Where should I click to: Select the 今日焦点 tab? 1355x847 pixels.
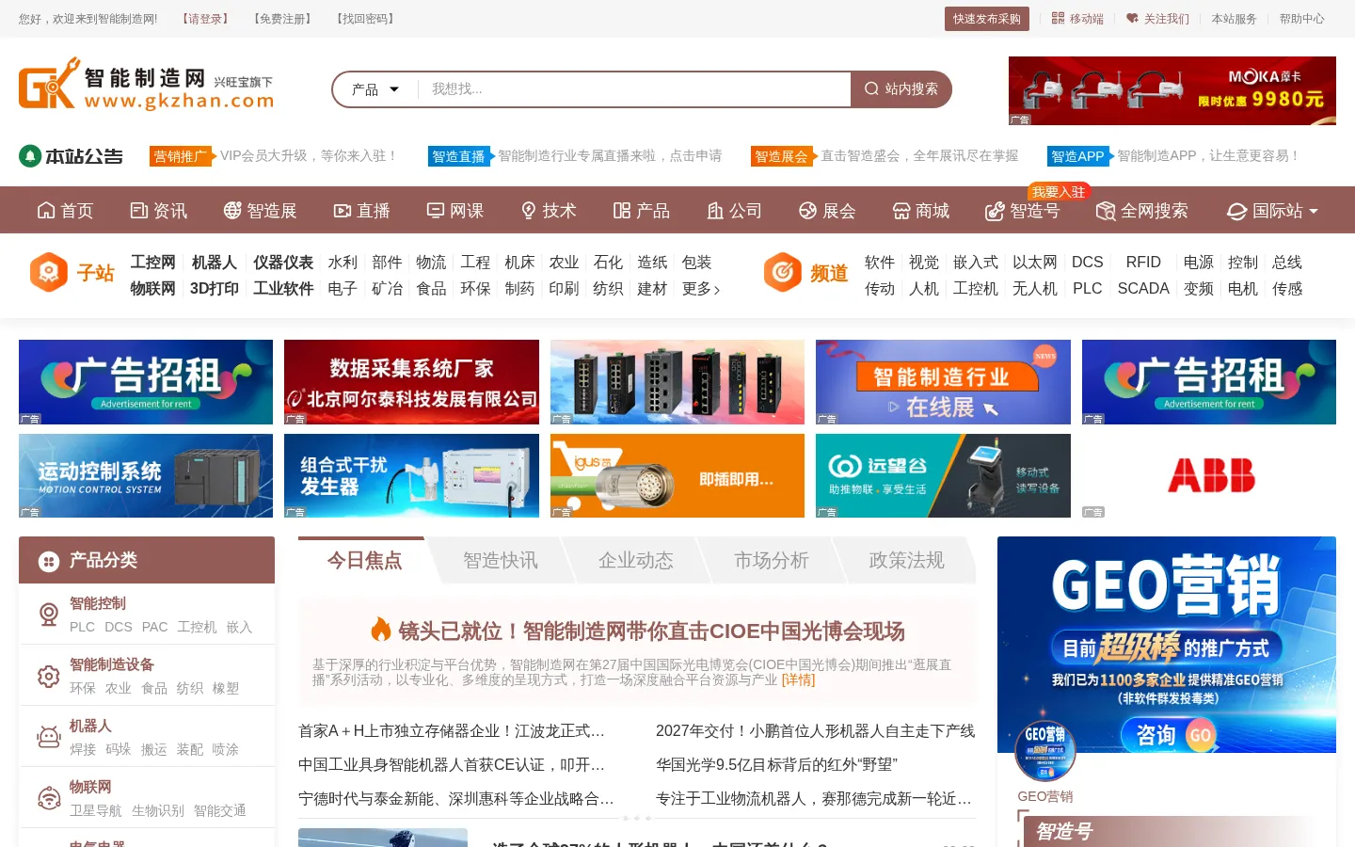pyautogui.click(x=364, y=560)
